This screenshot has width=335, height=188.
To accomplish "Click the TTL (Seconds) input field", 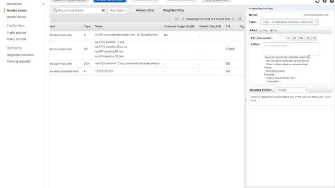I will pyautogui.click(x=283, y=38).
